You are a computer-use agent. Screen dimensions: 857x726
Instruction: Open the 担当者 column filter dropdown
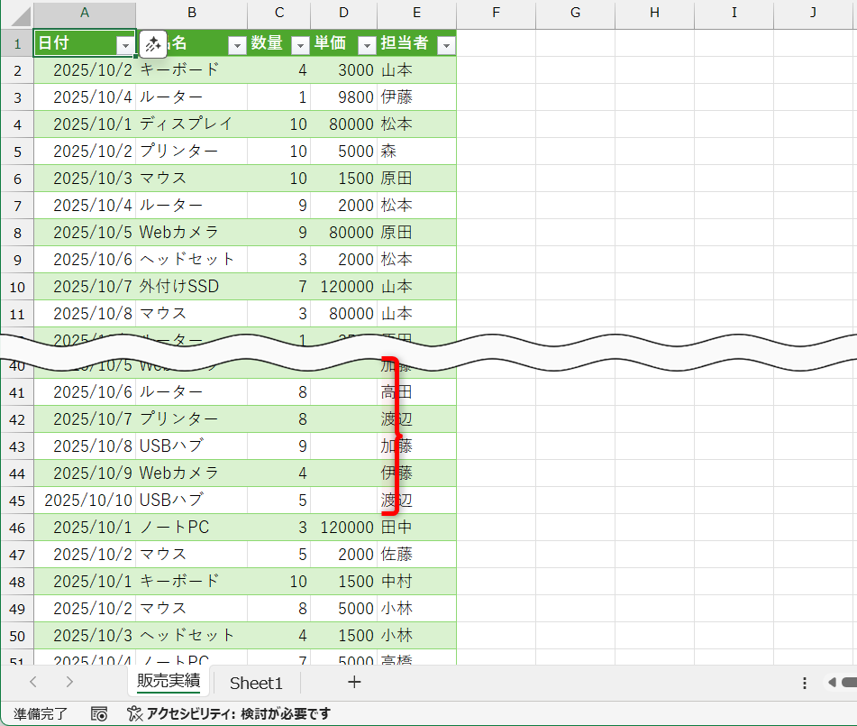[x=447, y=45]
